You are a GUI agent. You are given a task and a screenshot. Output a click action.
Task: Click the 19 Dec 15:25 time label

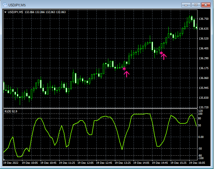178,163
